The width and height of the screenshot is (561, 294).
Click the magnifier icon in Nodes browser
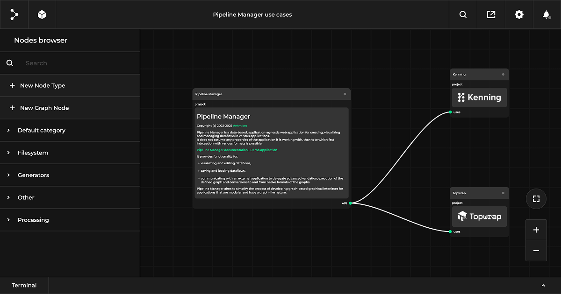coord(10,63)
